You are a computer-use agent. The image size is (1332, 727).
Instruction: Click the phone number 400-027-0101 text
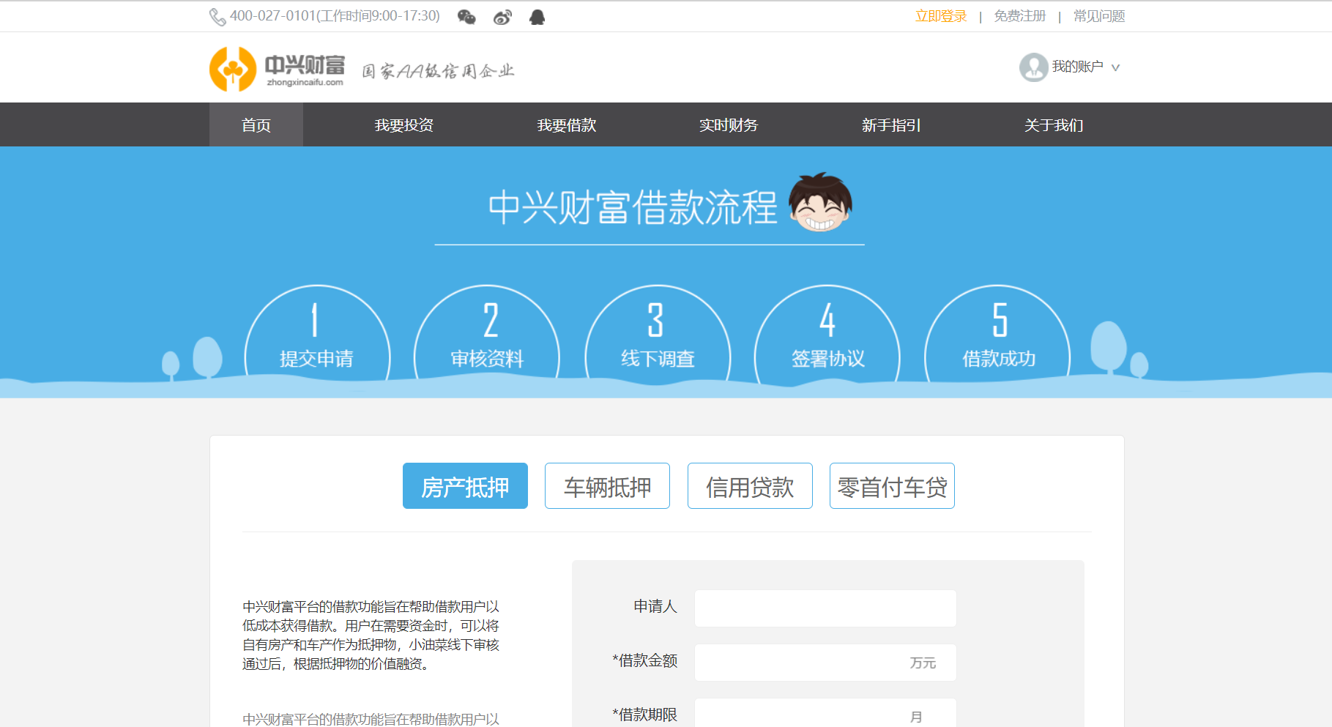pyautogui.click(x=272, y=16)
